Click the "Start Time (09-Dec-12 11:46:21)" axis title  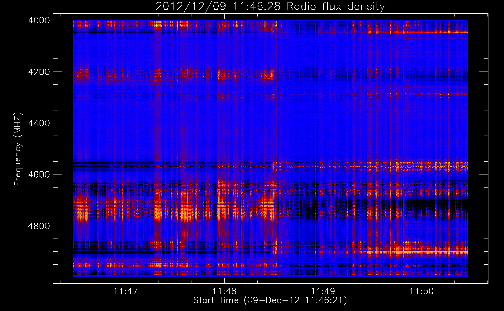point(270,300)
